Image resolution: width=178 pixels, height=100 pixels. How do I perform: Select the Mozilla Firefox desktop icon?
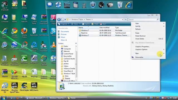point(24,33)
